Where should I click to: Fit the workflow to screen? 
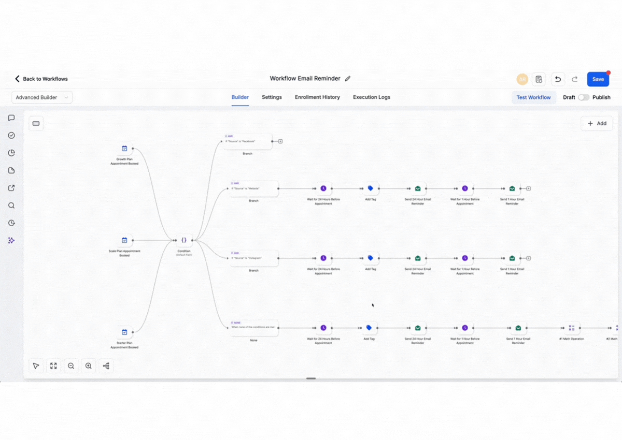pyautogui.click(x=53, y=365)
